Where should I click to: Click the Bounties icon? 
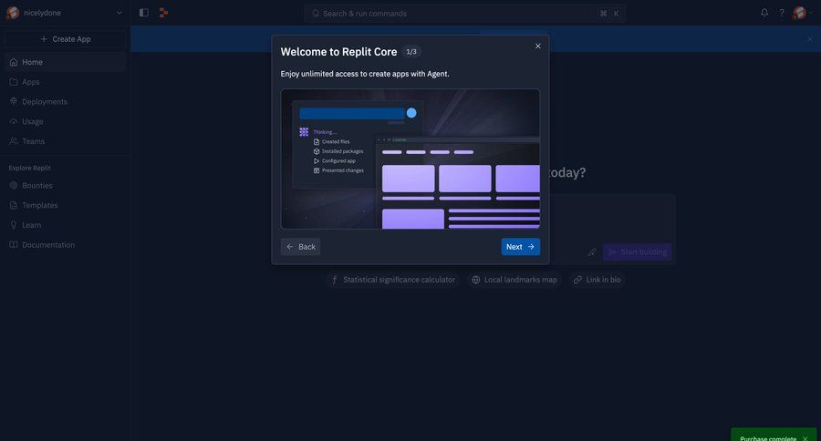tap(14, 186)
